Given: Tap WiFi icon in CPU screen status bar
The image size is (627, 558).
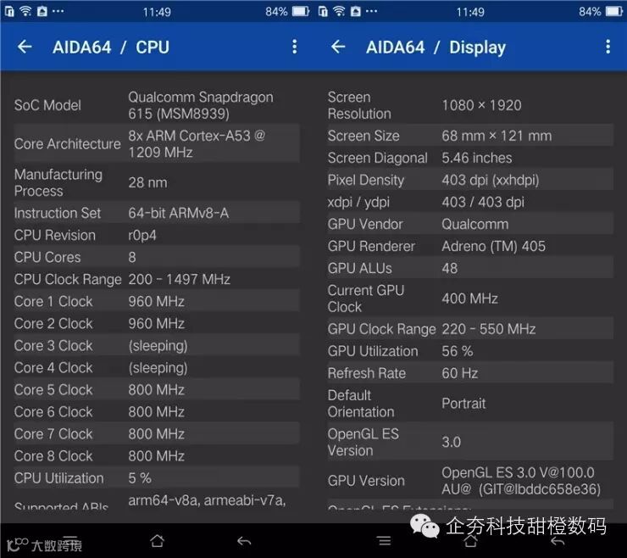Looking at the screenshot, I should pyautogui.click(x=25, y=11).
